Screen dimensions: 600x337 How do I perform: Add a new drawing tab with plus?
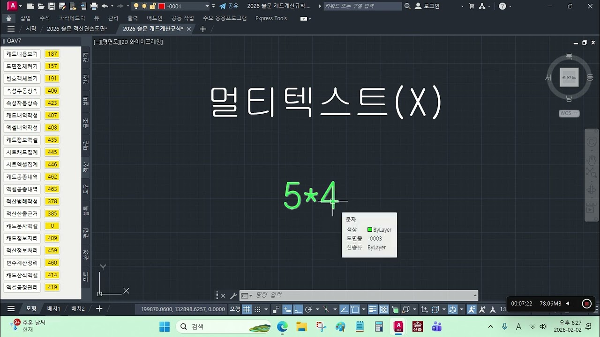click(x=202, y=29)
